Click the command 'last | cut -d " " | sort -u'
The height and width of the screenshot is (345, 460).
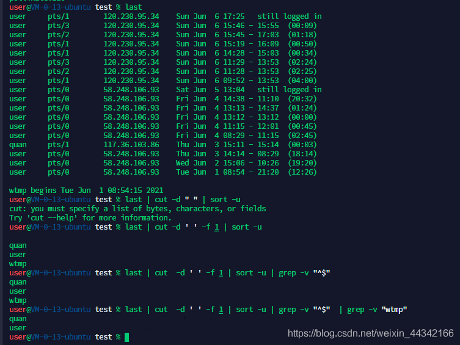click(183, 200)
